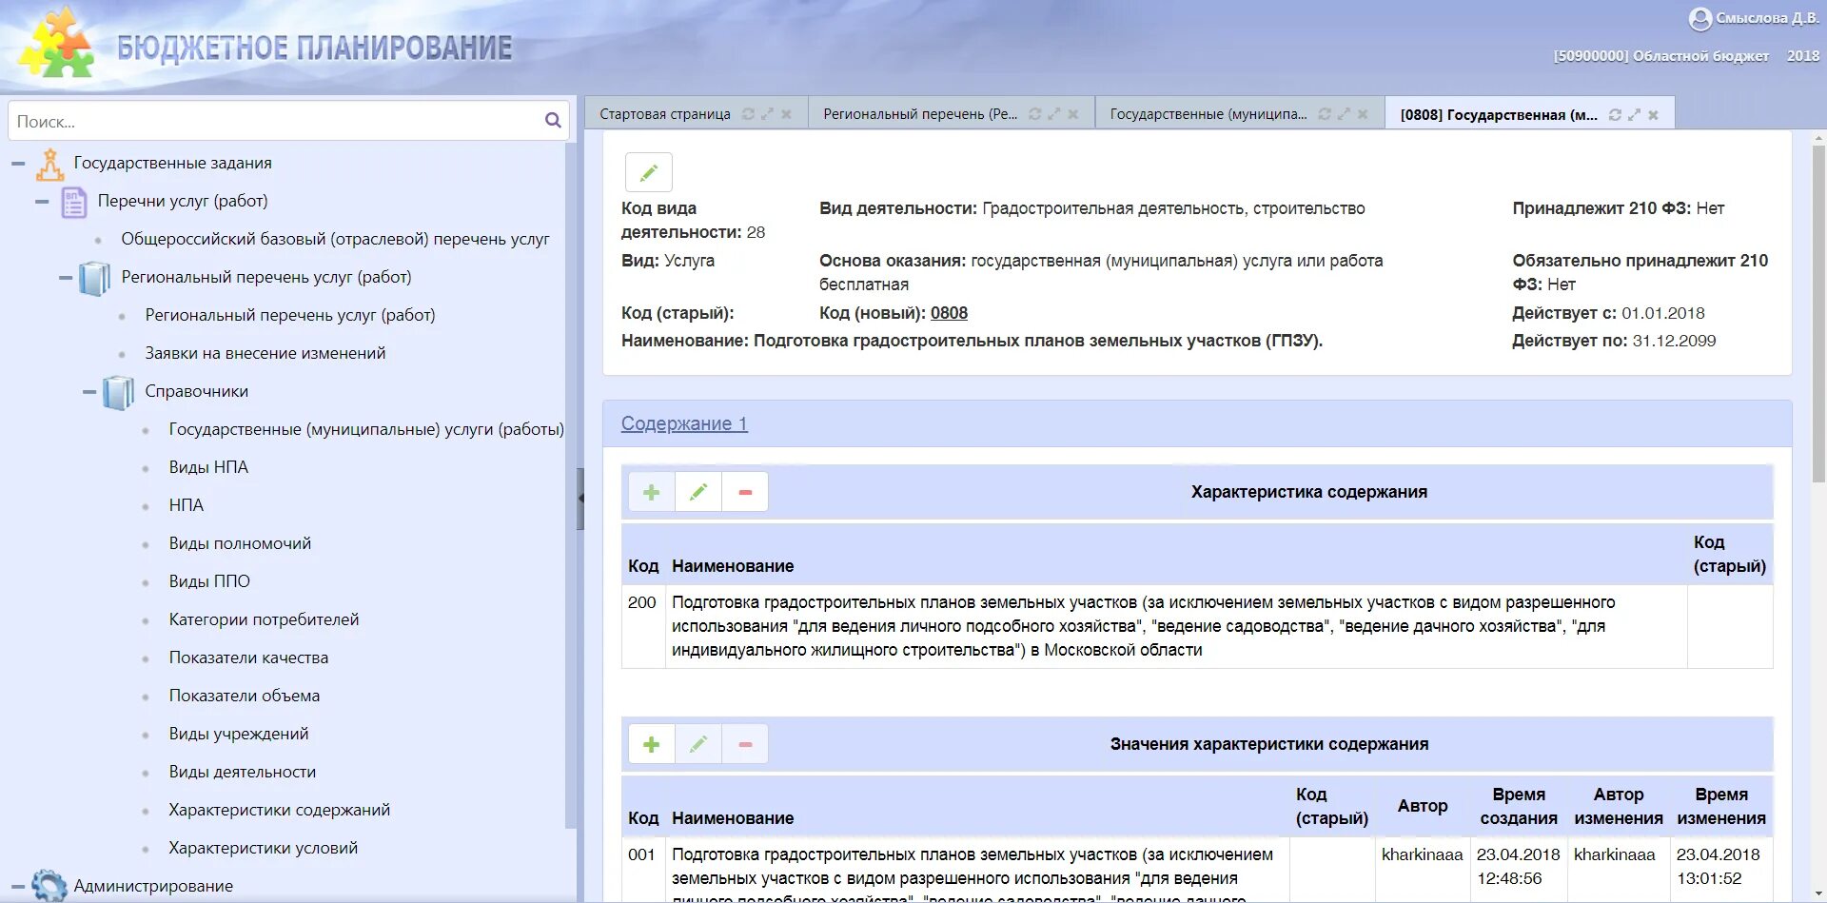Viewport: 1827px width, 903px height.
Task: Open the Виды НПА directory
Action: 208,467
